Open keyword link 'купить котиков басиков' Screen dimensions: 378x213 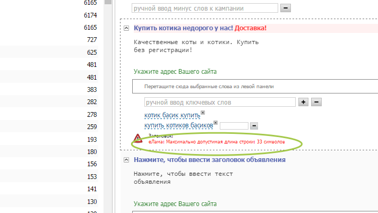click(x=178, y=125)
